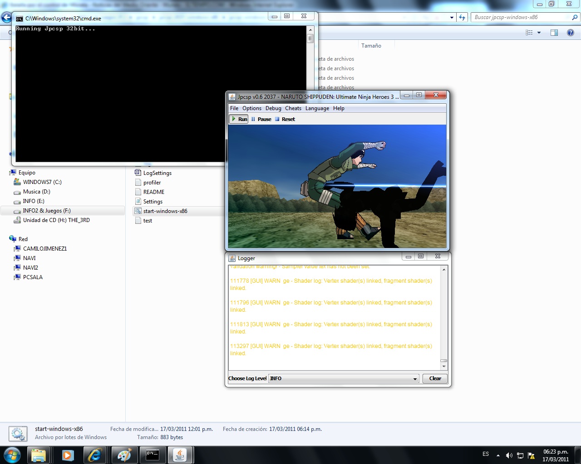Select the profiler file icon

coord(138,182)
